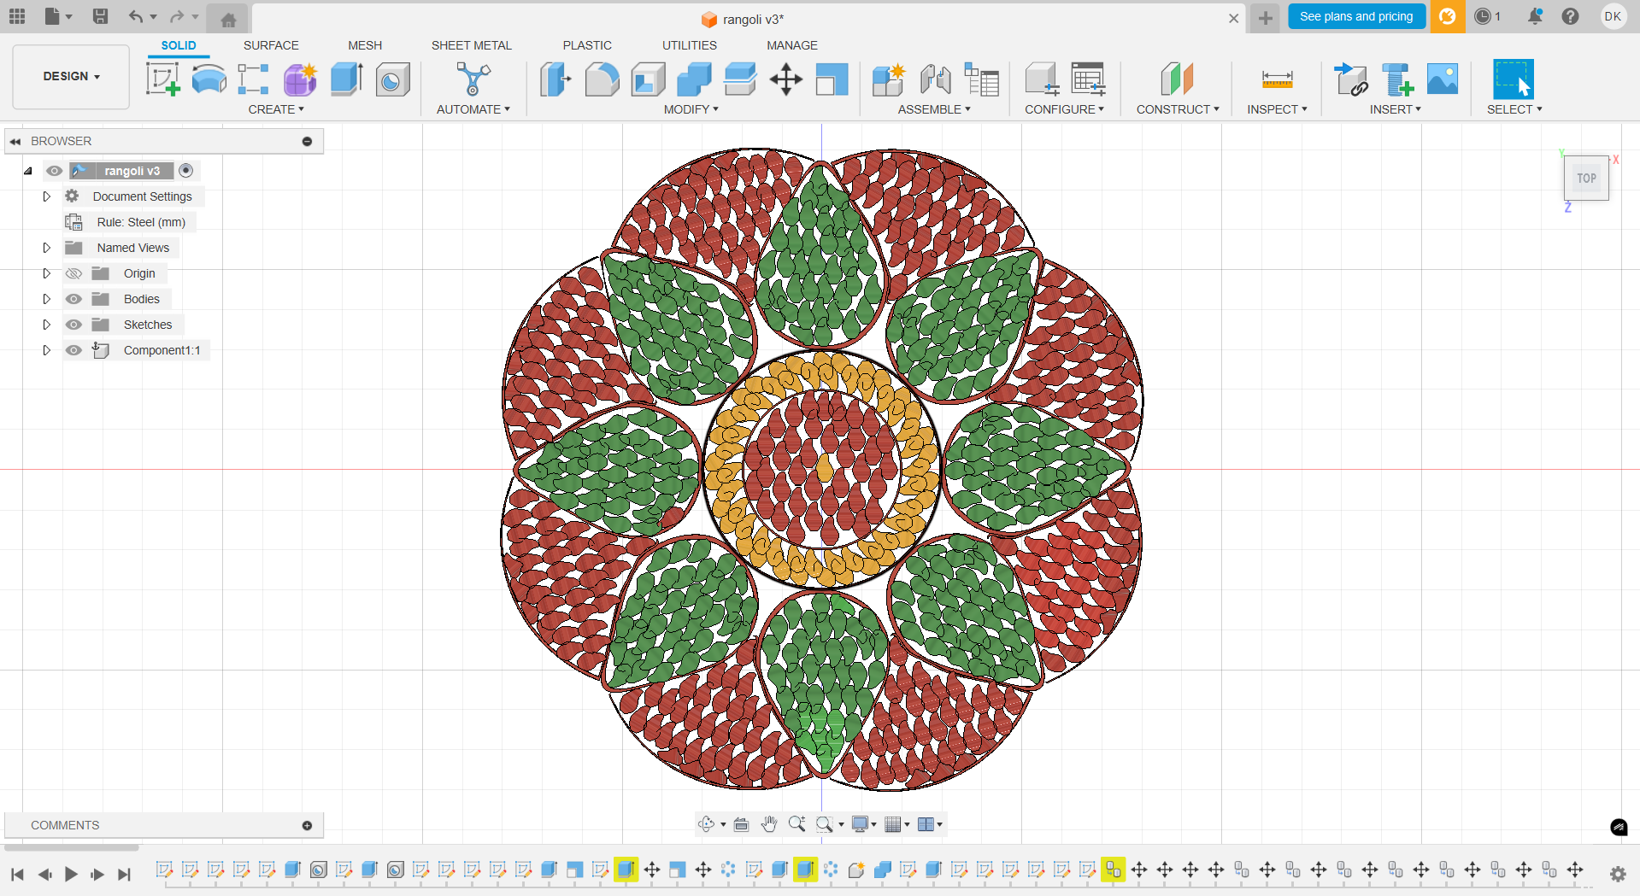Collapse the Browser with double arrows
Screen dimensions: 1640x896
(x=15, y=141)
